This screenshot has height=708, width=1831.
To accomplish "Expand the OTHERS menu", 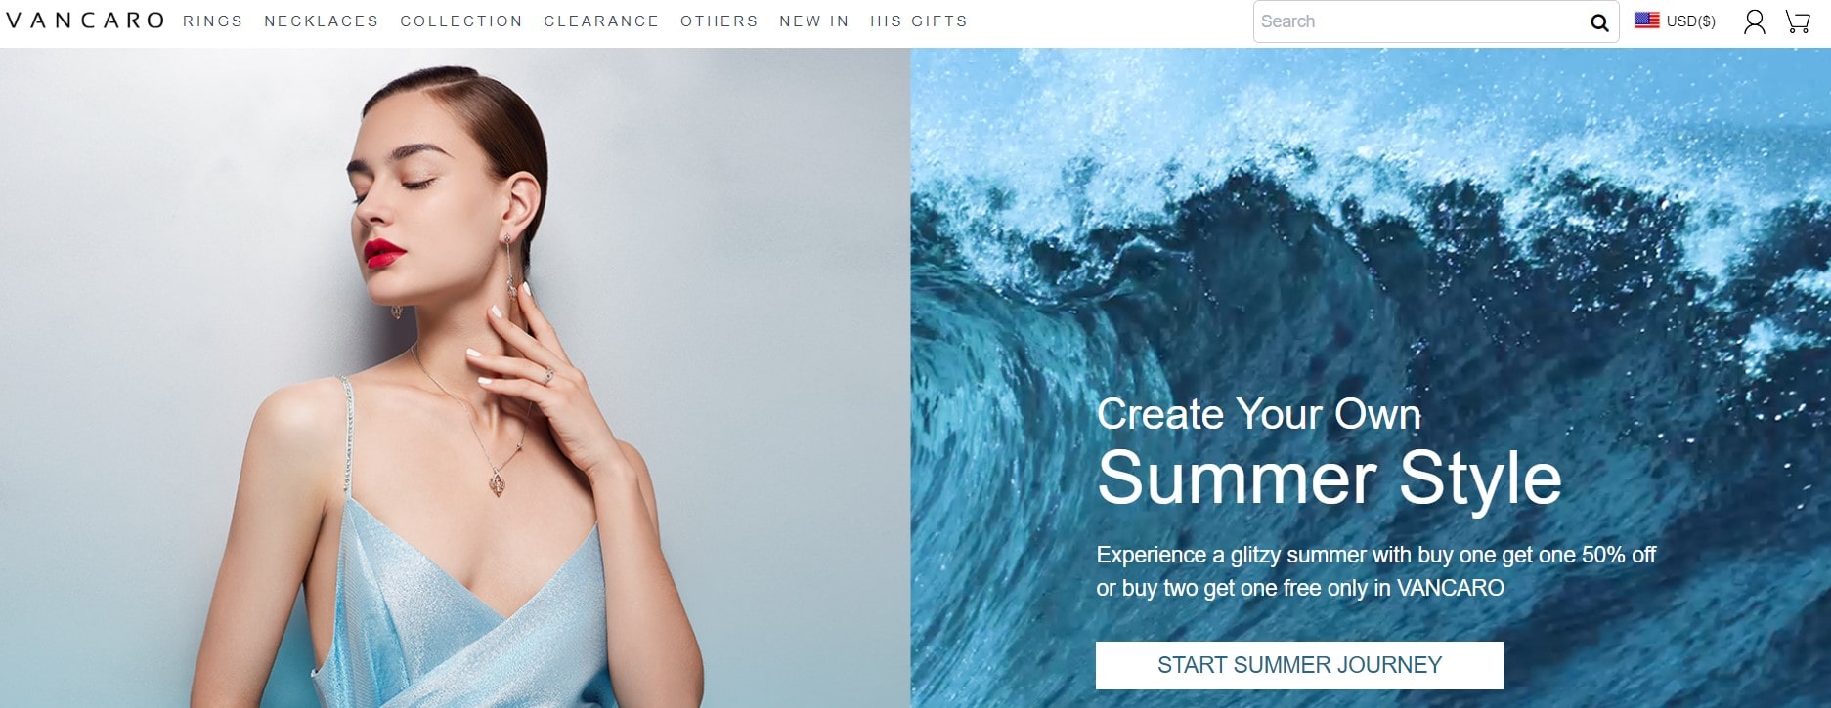I will pyautogui.click(x=719, y=21).
